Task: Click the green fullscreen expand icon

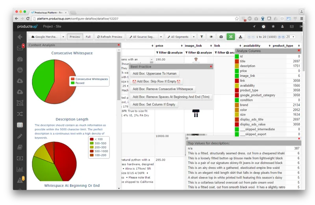Action: coord(231,37)
